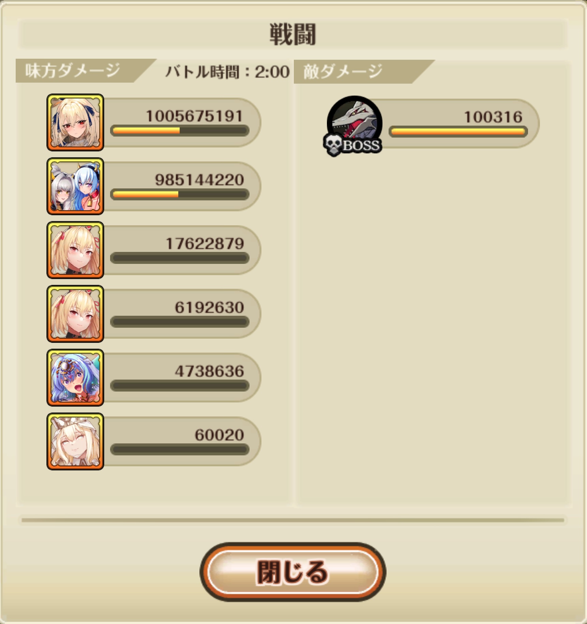The height and width of the screenshot is (624, 587).
Task: Click the damage bar under 1005675191
Action: [180, 131]
